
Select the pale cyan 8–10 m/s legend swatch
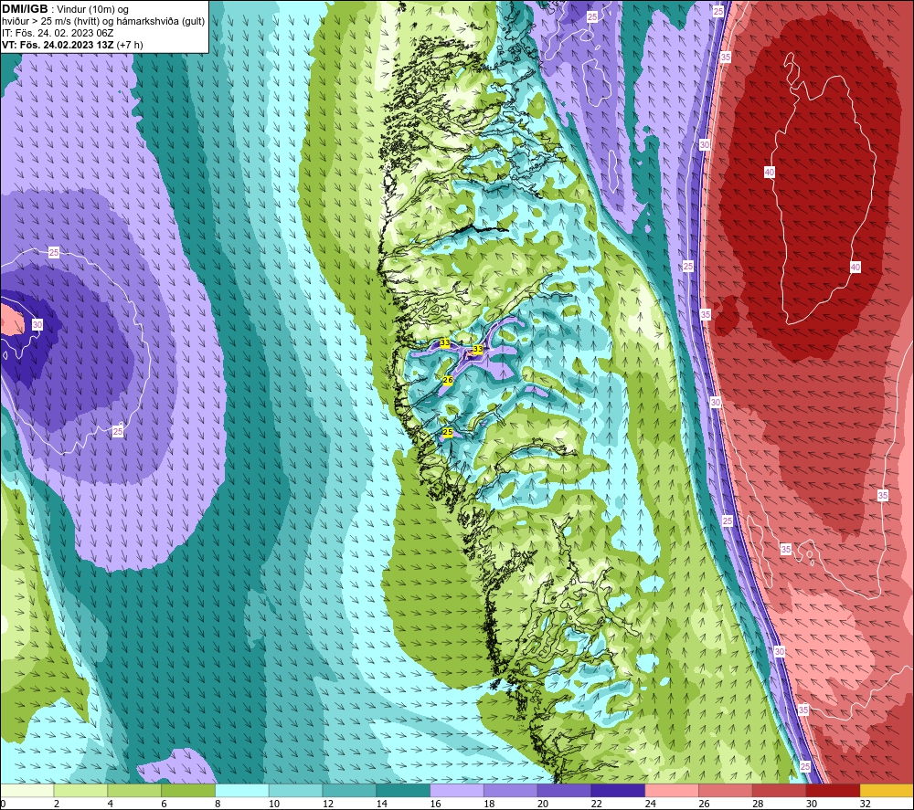(x=242, y=790)
